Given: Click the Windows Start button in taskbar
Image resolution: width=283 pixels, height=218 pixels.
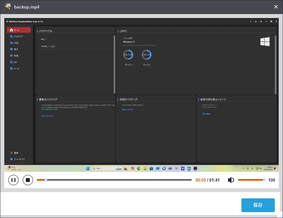Looking at the screenshot, I should click(87, 168).
